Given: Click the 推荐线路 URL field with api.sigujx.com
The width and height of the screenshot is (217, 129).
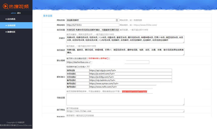Looking at the screenshot, I should [130, 70].
